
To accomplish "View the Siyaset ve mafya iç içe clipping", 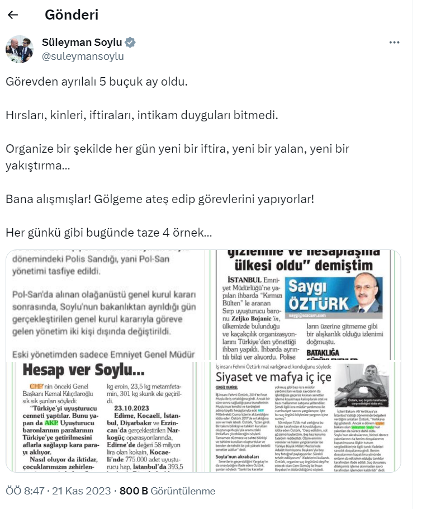I will click(306, 417).
